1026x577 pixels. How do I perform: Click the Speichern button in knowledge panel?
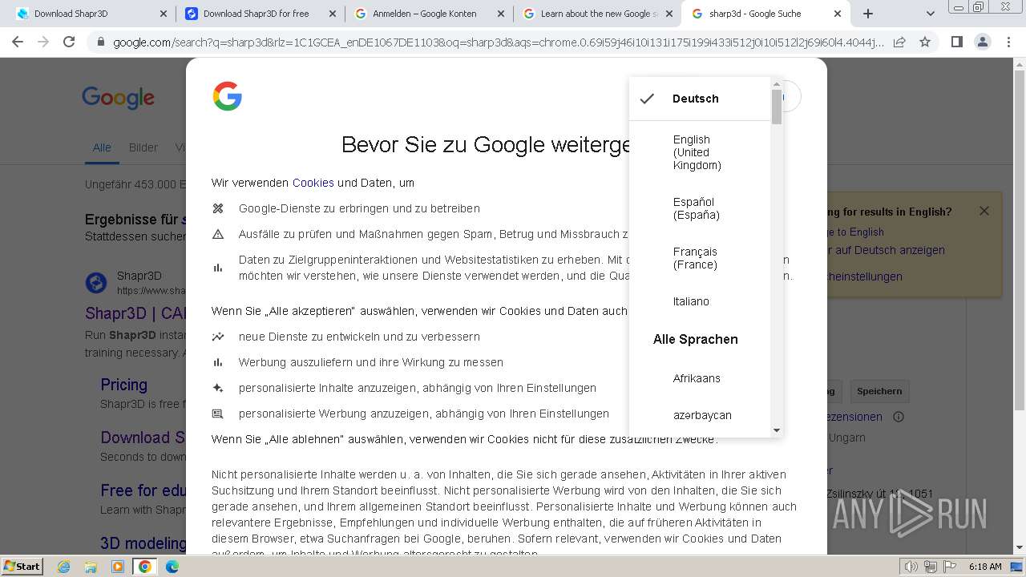[879, 391]
